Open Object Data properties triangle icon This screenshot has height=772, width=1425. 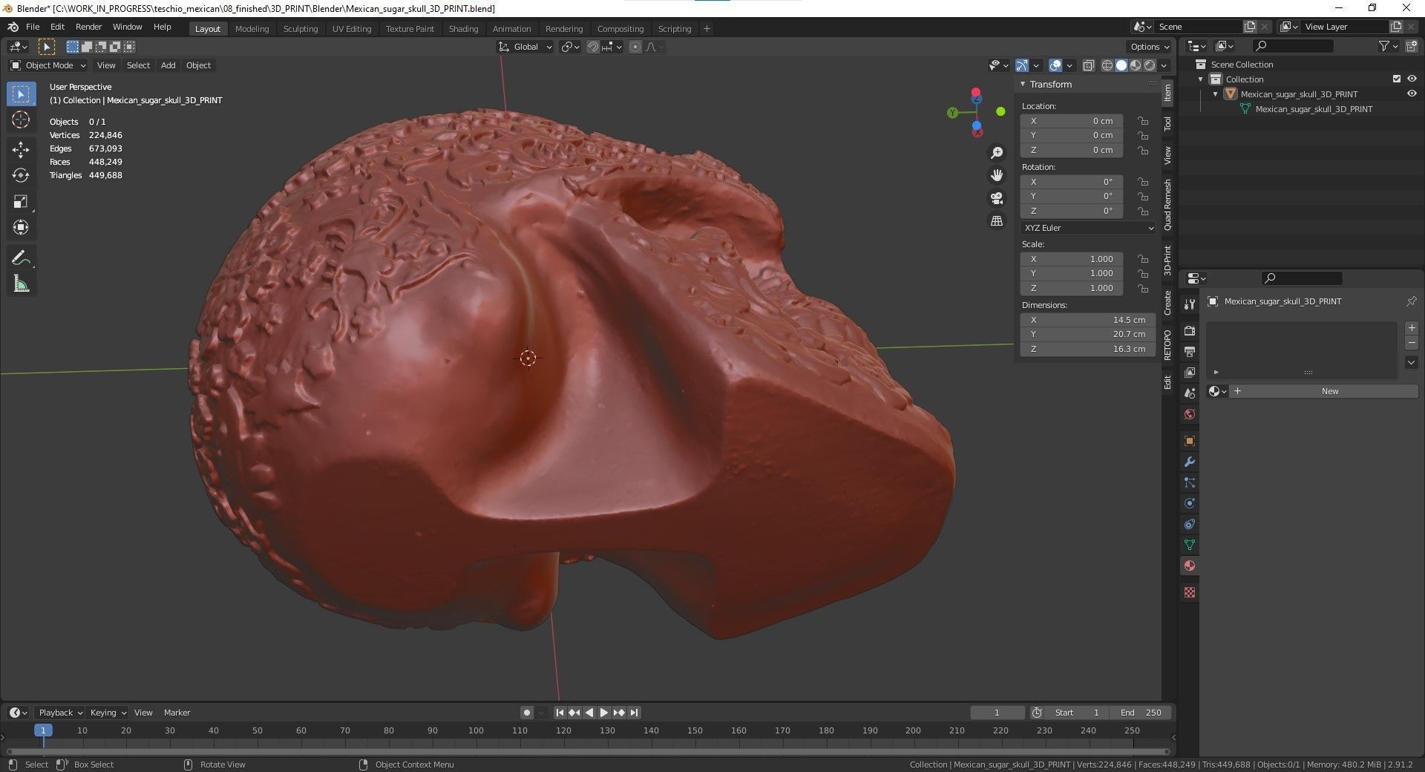click(1190, 545)
